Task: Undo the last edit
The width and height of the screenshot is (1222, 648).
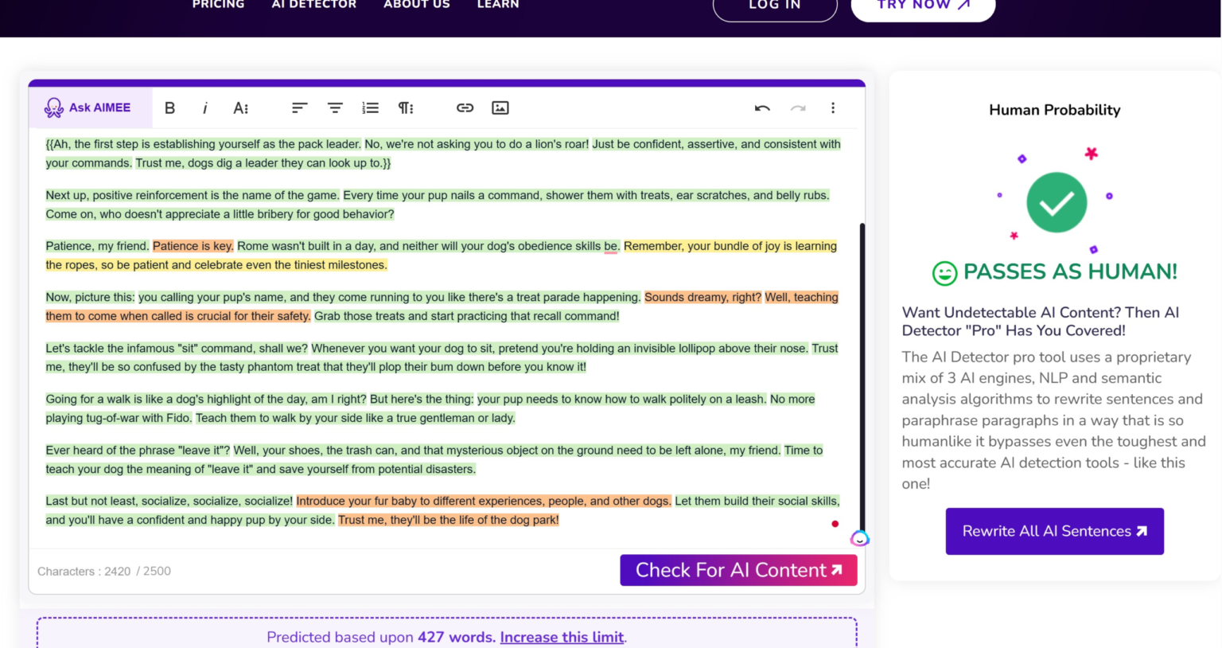Action: [x=761, y=107]
